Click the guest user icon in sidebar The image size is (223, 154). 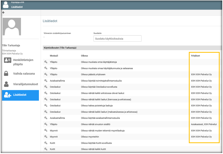click(7, 84)
